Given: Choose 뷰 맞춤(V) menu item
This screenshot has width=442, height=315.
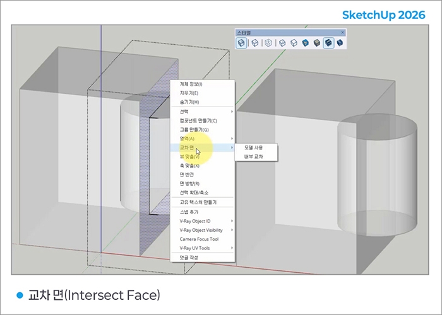Looking at the screenshot, I should point(203,157).
